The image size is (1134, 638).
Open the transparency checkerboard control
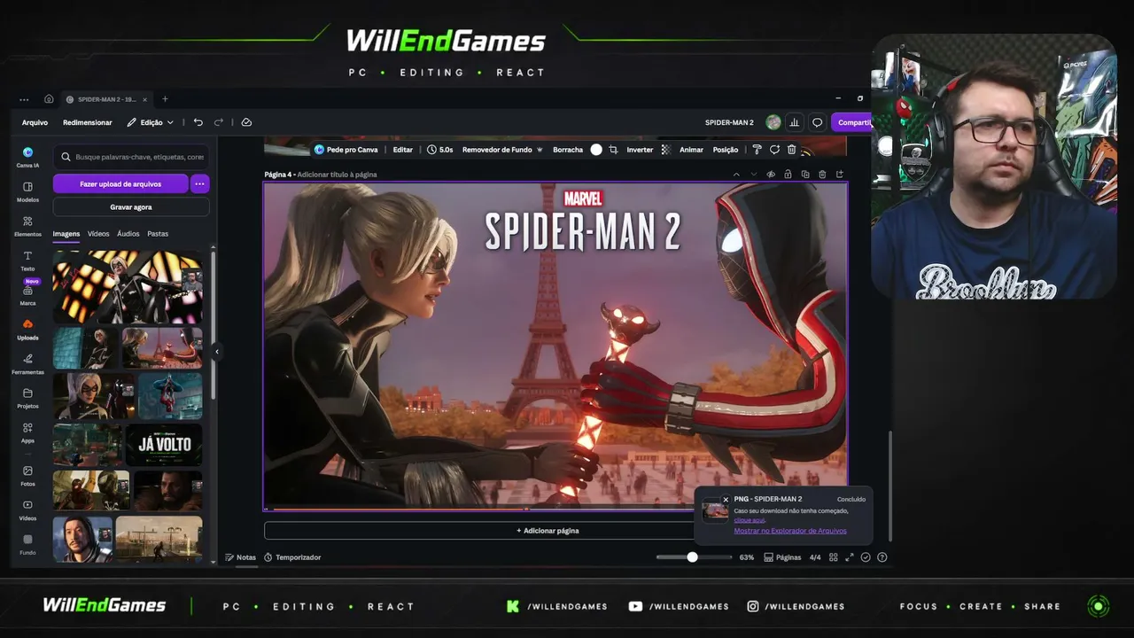tap(665, 150)
